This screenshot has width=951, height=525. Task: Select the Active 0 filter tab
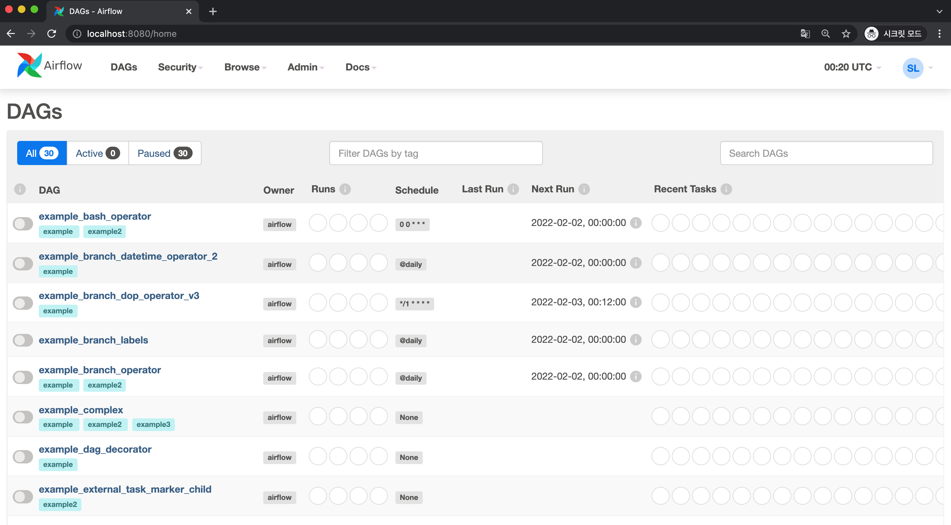(98, 153)
